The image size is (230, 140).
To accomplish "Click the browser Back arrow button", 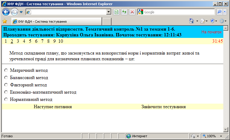I will 6,12.
